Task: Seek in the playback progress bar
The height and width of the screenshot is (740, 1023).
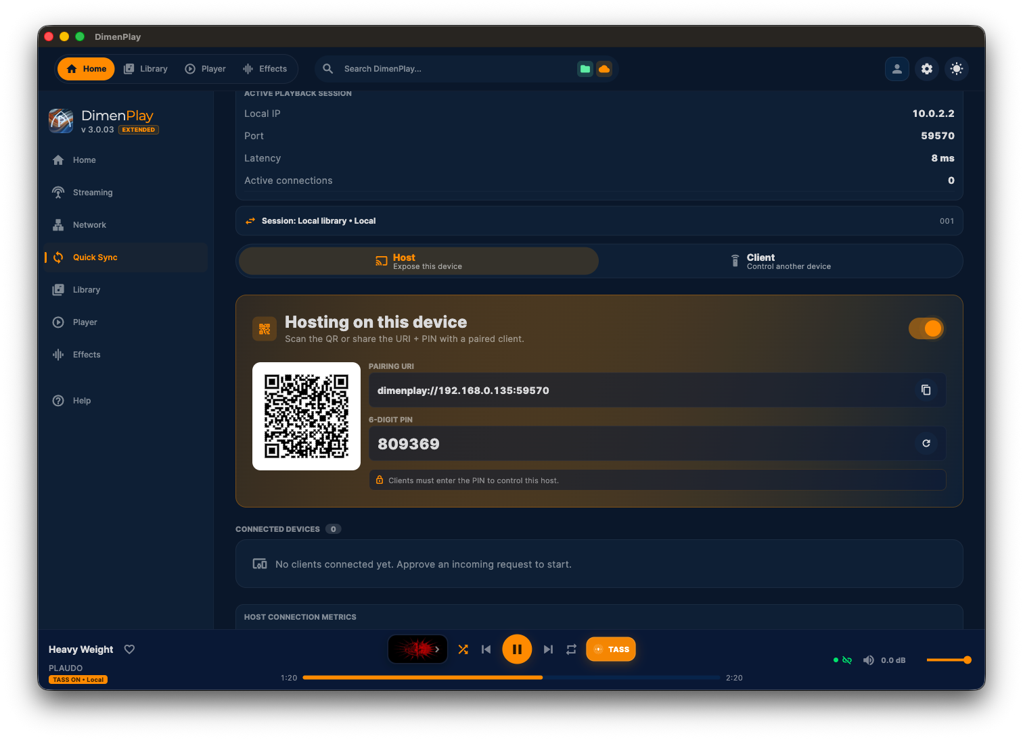Action: tap(512, 677)
